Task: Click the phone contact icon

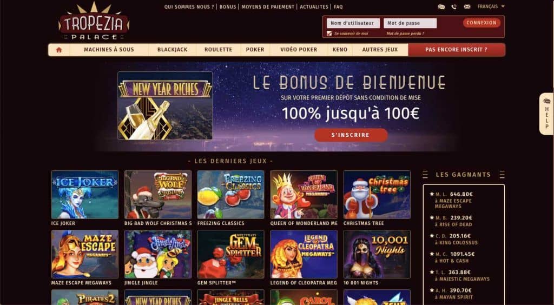Action: point(454,6)
